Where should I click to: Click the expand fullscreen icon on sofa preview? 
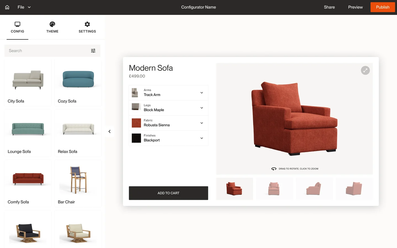pyautogui.click(x=365, y=70)
